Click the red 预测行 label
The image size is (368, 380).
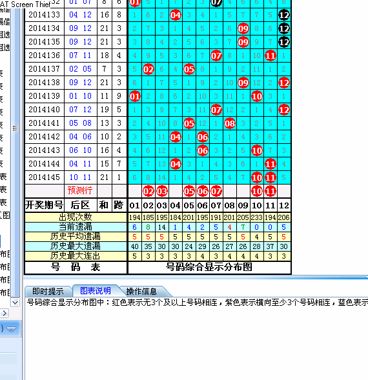pos(80,190)
